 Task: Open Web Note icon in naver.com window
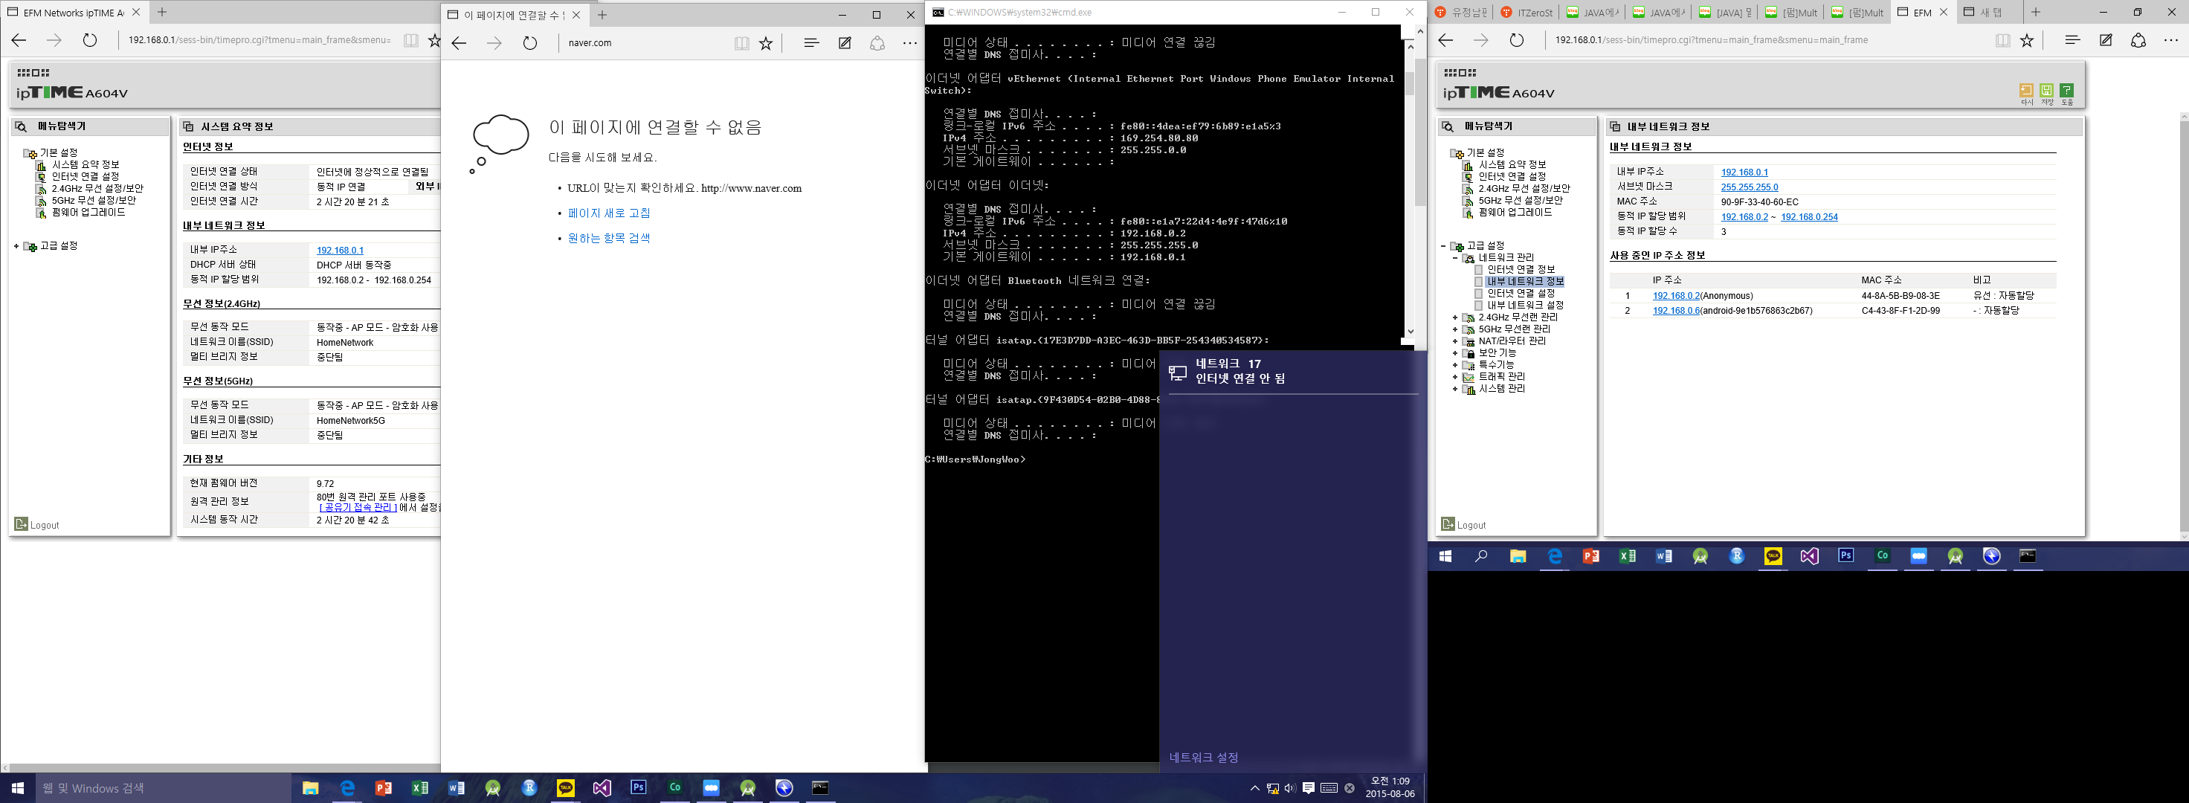point(845,42)
